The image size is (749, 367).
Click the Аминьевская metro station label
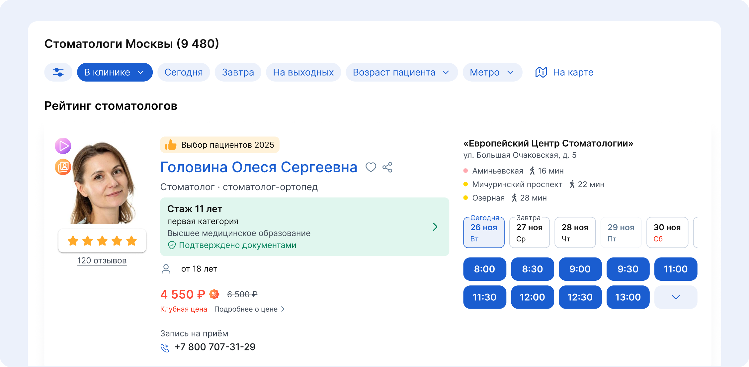498,171
